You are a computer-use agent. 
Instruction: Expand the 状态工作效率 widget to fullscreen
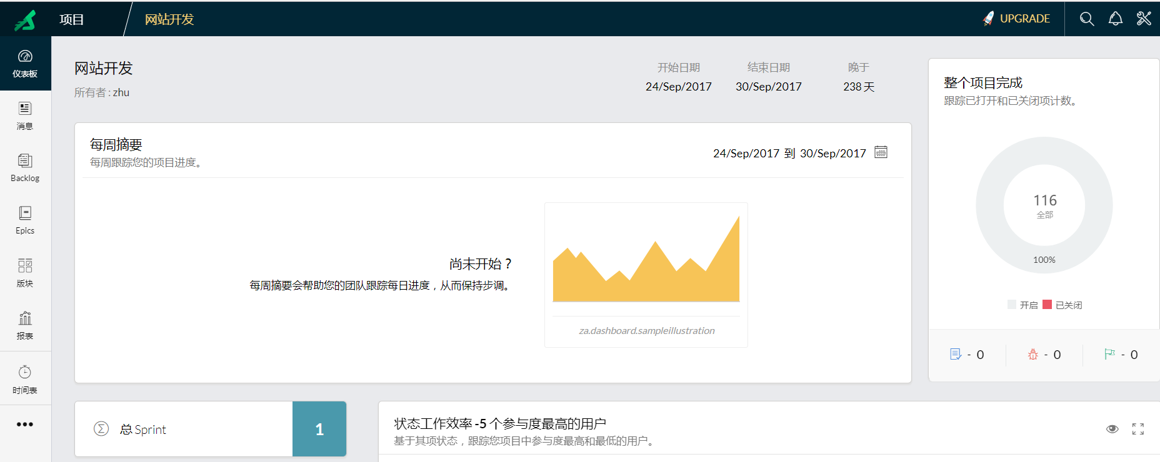point(1138,429)
